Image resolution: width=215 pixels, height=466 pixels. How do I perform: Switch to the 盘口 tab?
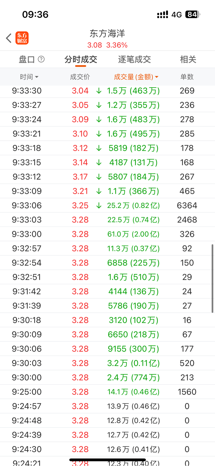[27, 59]
